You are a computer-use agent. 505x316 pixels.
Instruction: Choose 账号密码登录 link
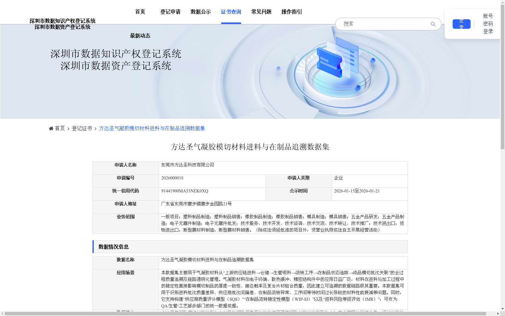tap(488, 24)
